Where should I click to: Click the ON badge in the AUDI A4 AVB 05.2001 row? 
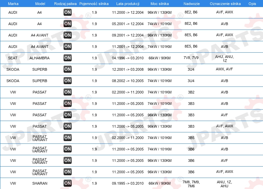tap(68, 23)
